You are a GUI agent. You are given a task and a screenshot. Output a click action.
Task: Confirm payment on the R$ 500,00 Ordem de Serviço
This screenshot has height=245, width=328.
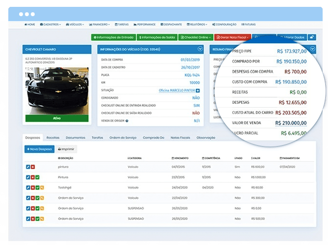(x=38, y=219)
